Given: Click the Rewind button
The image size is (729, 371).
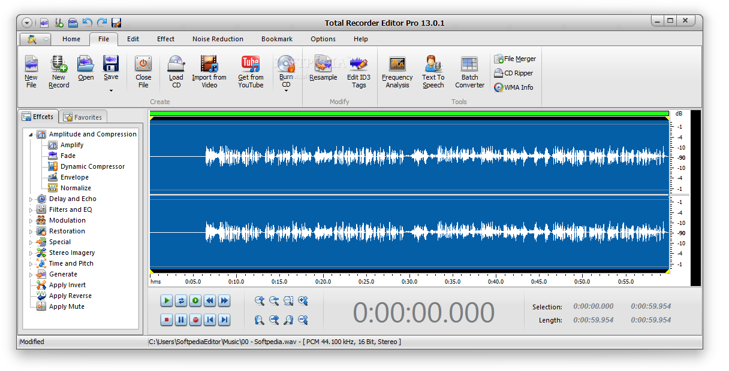Looking at the screenshot, I should pyautogui.click(x=210, y=301).
